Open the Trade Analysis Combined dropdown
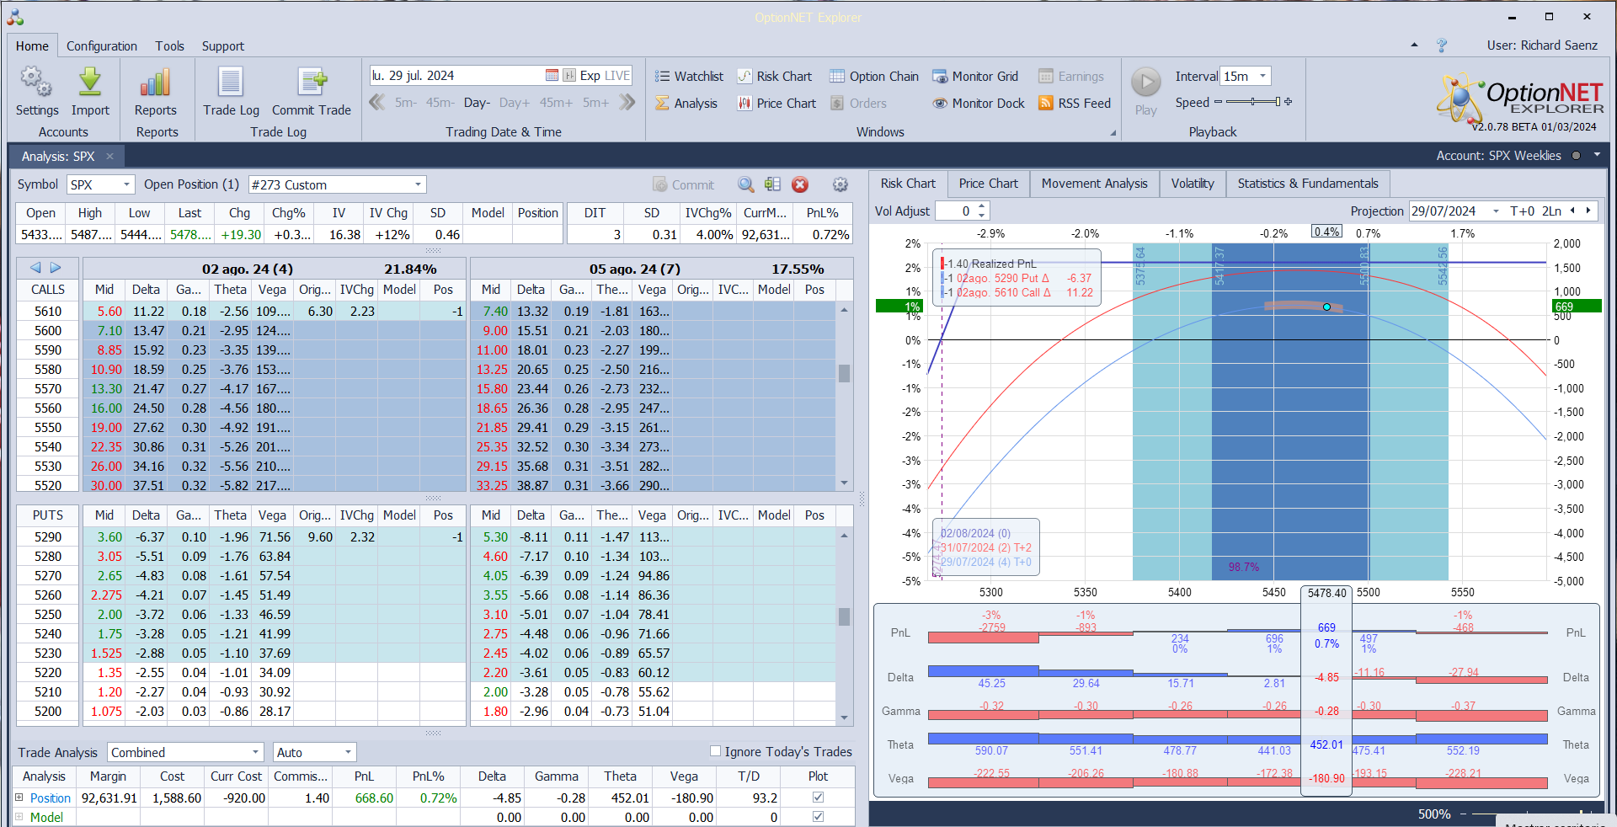 click(256, 752)
